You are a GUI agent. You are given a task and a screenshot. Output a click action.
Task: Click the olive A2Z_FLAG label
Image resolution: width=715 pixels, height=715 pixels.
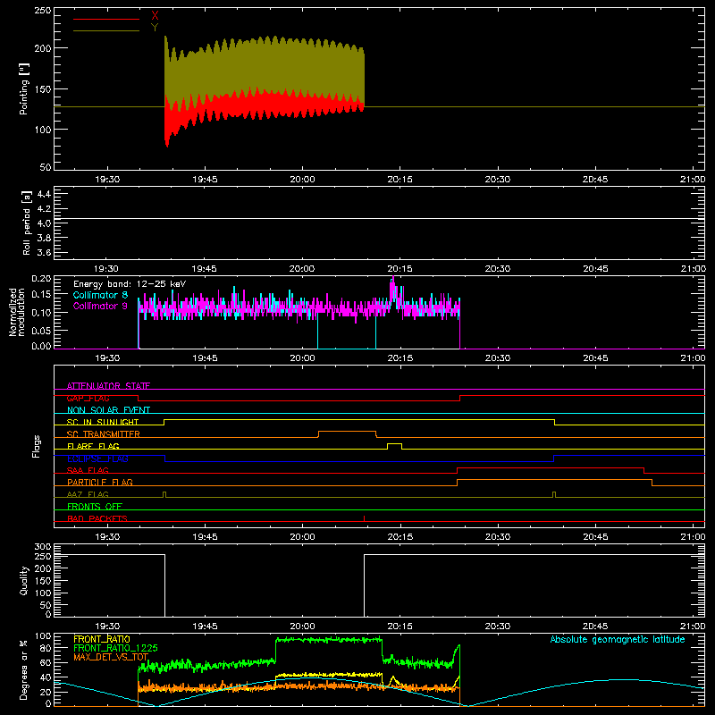[x=88, y=494]
